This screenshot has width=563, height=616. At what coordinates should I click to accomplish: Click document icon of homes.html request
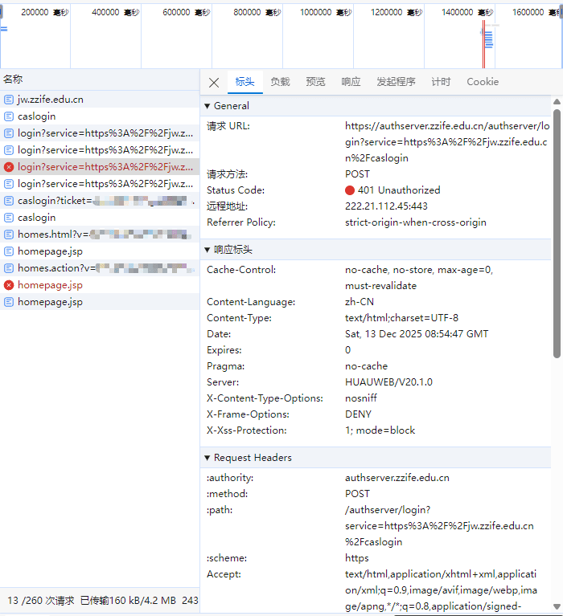(9, 235)
